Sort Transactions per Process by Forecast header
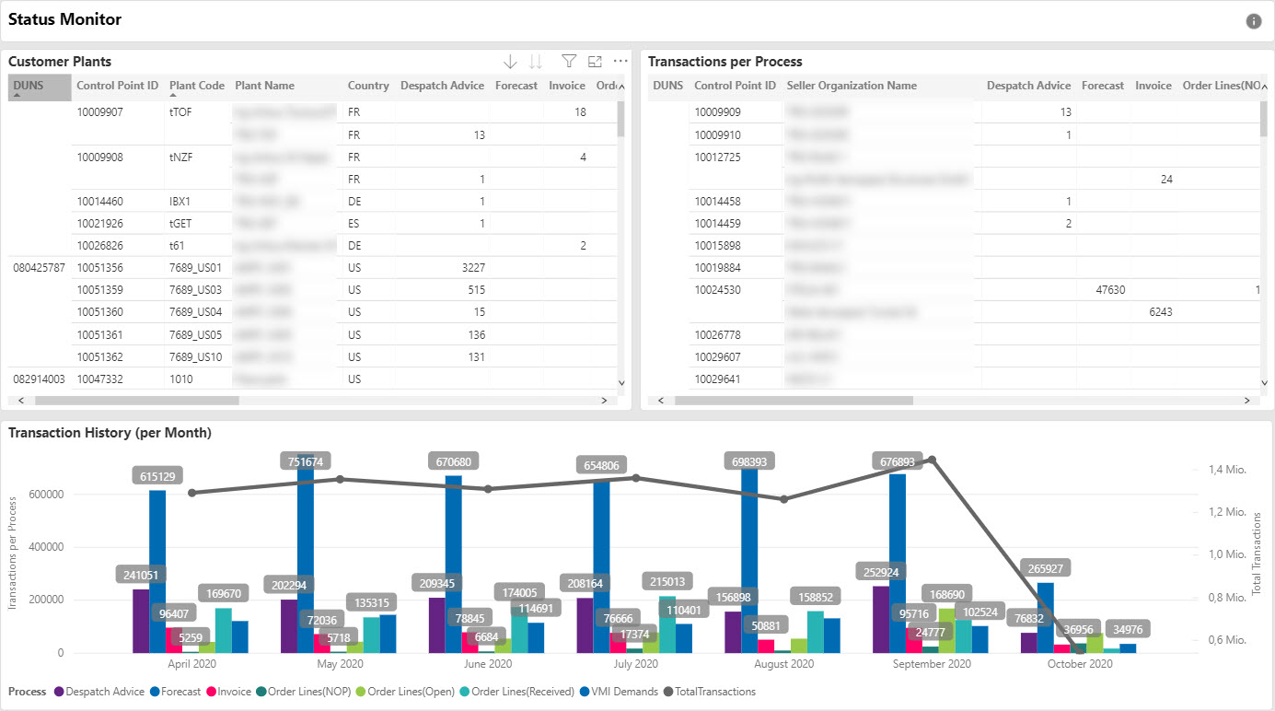 [x=1103, y=86]
